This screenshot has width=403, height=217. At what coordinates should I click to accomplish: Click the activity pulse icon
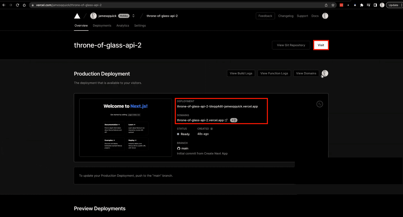[x=320, y=104]
